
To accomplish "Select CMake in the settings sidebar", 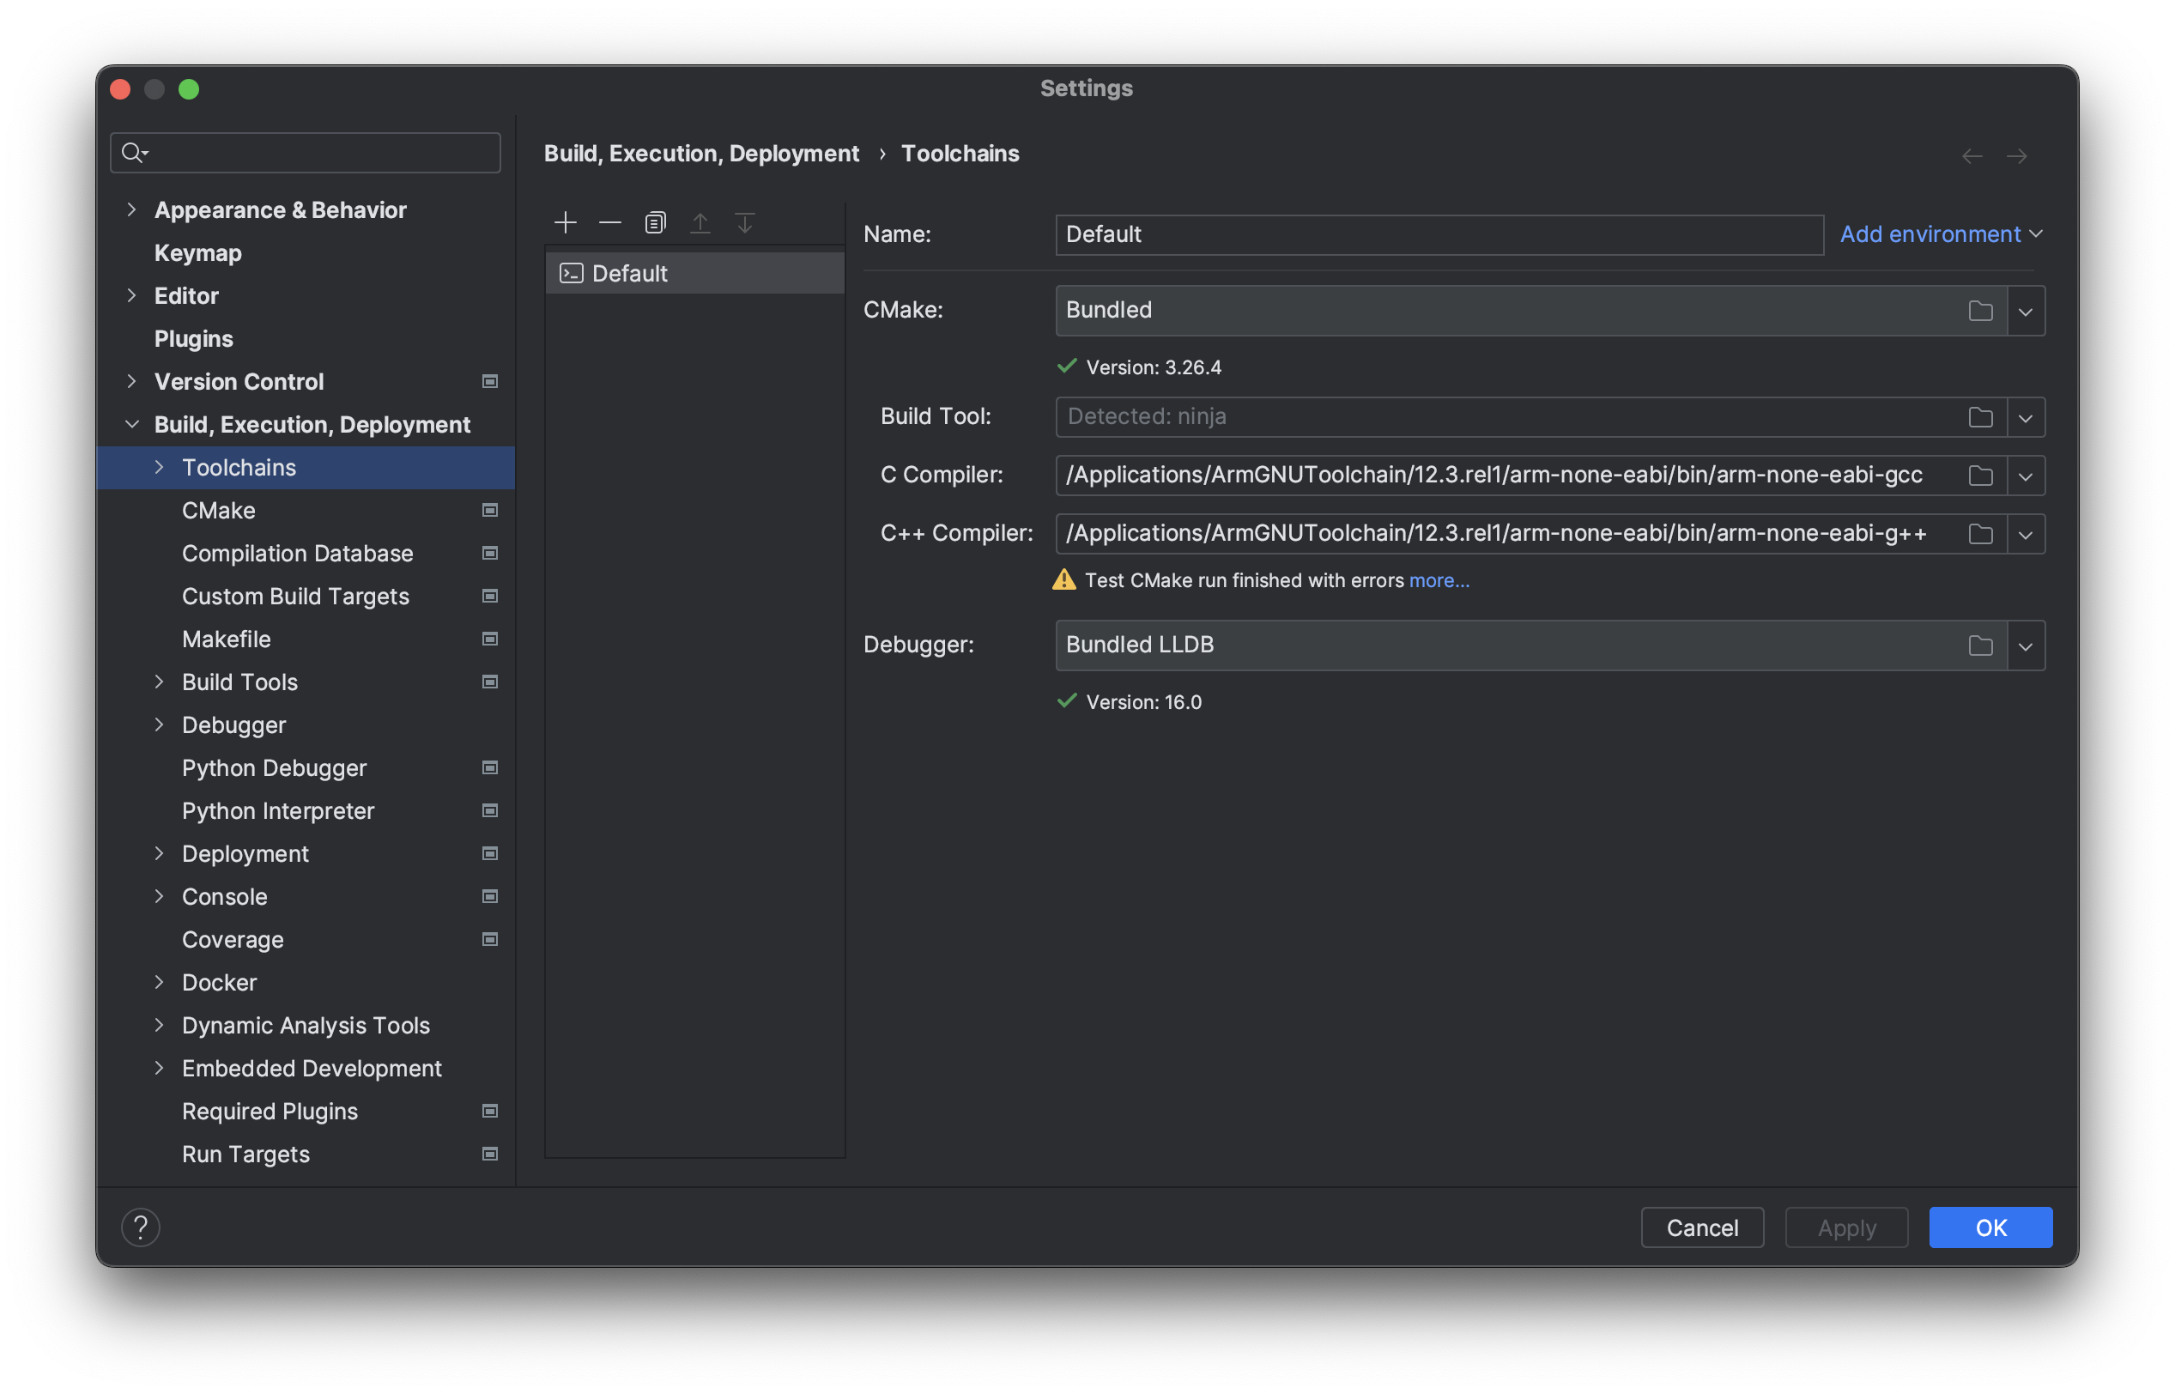I will pyautogui.click(x=218, y=510).
